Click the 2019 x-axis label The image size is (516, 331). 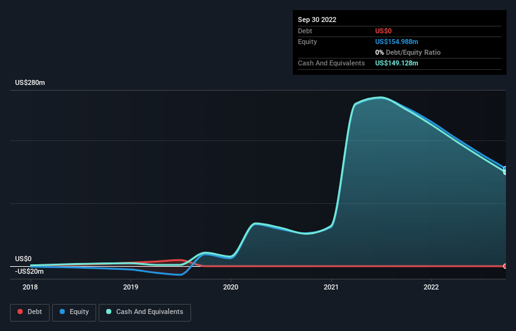tap(131, 287)
